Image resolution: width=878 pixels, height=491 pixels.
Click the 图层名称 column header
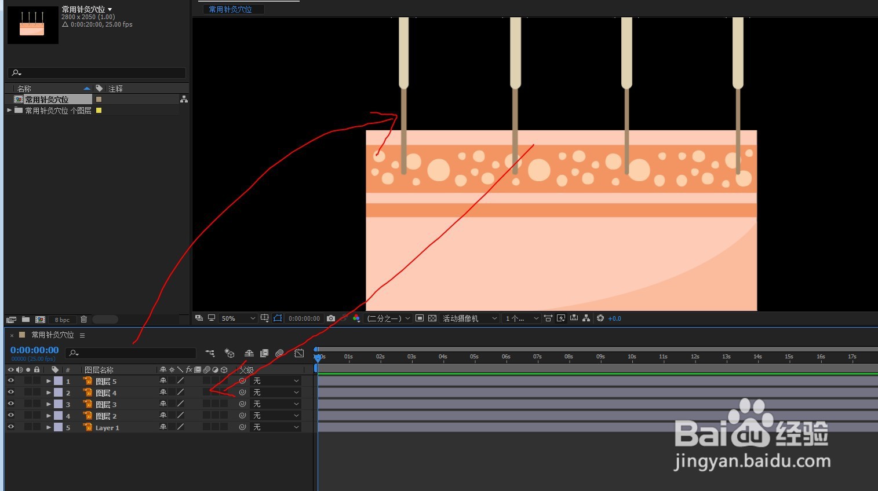click(99, 369)
